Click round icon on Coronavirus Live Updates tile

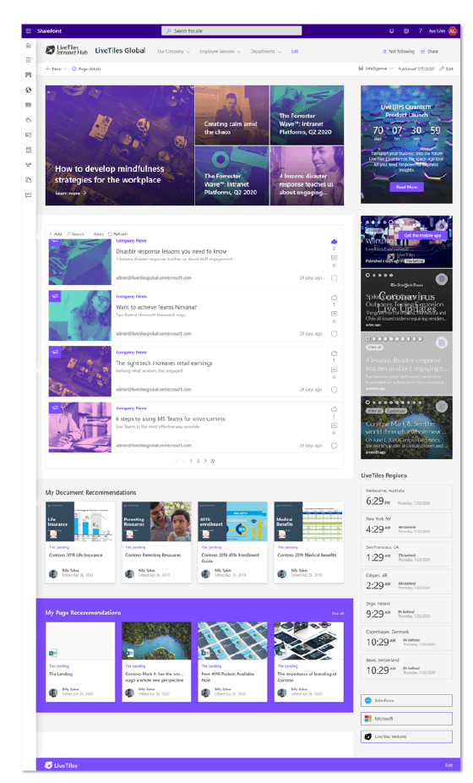441,279
